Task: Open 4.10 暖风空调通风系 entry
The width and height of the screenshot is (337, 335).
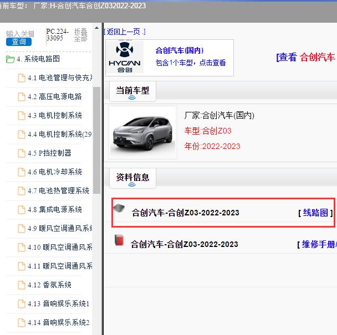Action: (60, 248)
